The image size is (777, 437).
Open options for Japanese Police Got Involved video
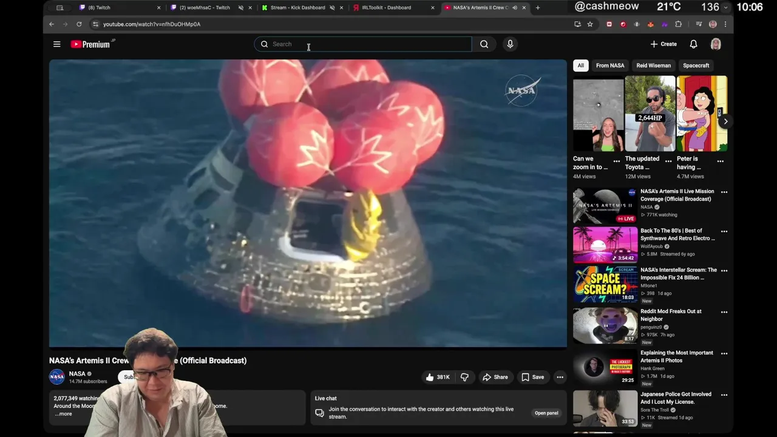[724, 395]
